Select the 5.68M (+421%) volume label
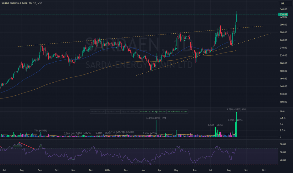 [x=235, y=120]
